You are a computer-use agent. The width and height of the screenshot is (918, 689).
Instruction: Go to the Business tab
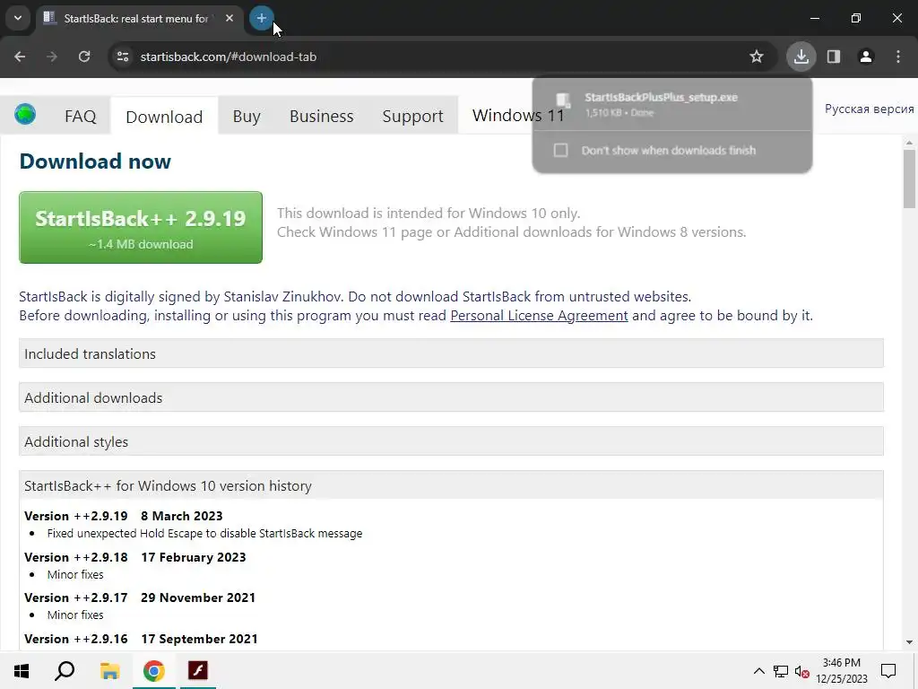pos(322,116)
